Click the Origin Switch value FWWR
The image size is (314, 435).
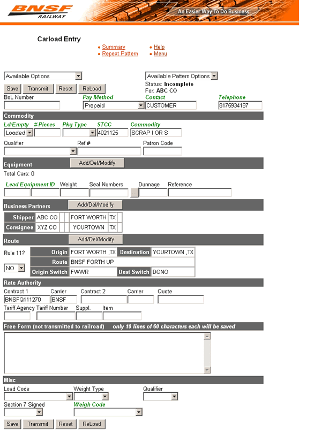pyautogui.click(x=93, y=272)
